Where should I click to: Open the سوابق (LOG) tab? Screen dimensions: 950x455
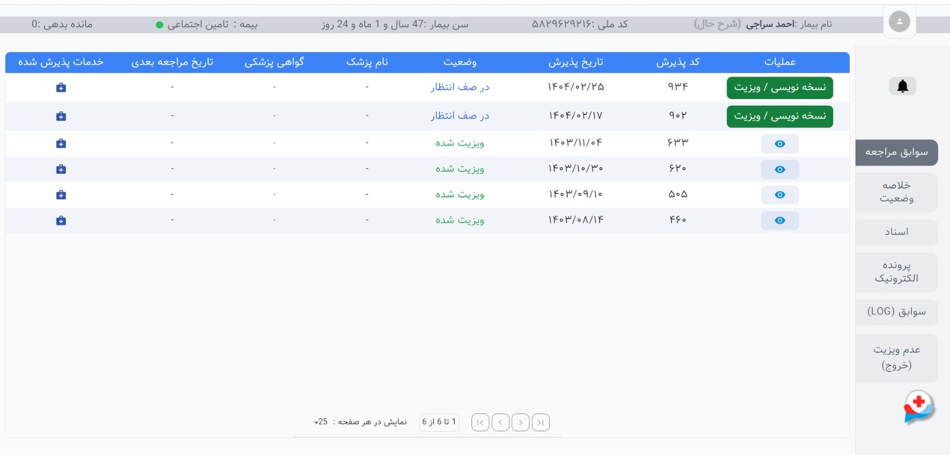897,312
